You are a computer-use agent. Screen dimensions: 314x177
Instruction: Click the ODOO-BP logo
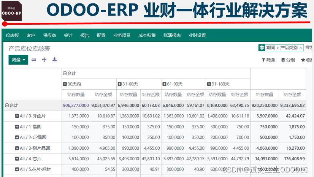pos(11,11)
